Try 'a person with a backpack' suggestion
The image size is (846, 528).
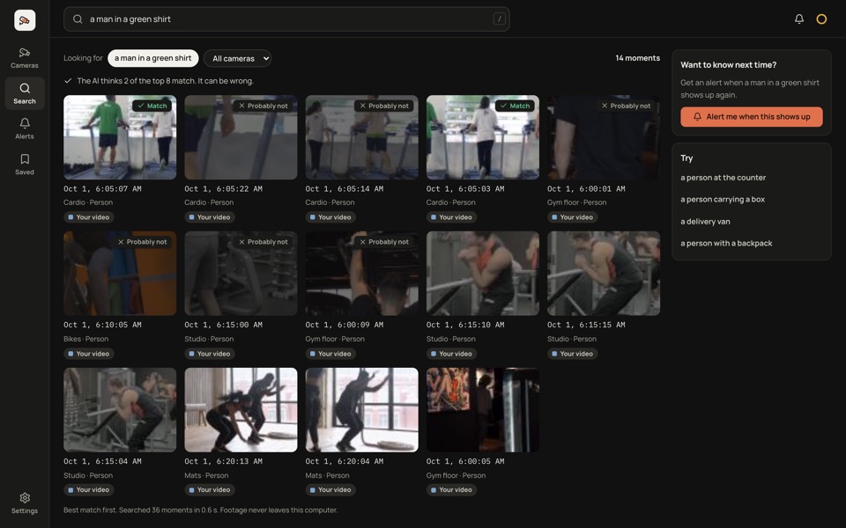click(x=725, y=243)
